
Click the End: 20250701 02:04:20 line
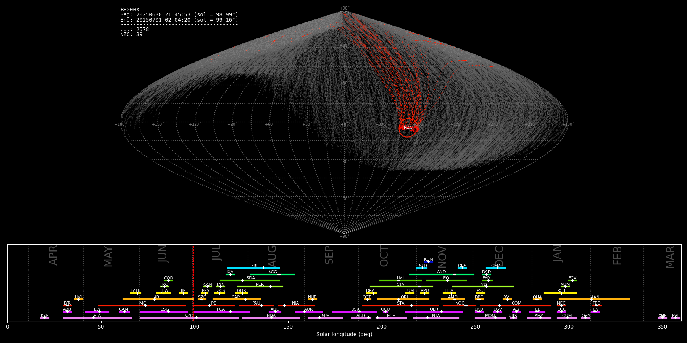(179, 20)
